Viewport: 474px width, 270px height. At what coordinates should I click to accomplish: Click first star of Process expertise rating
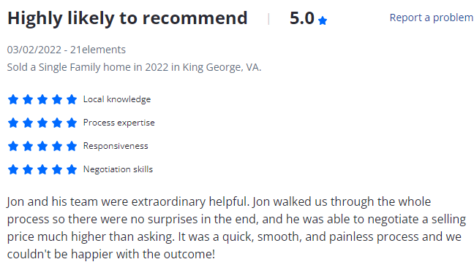pos(13,123)
